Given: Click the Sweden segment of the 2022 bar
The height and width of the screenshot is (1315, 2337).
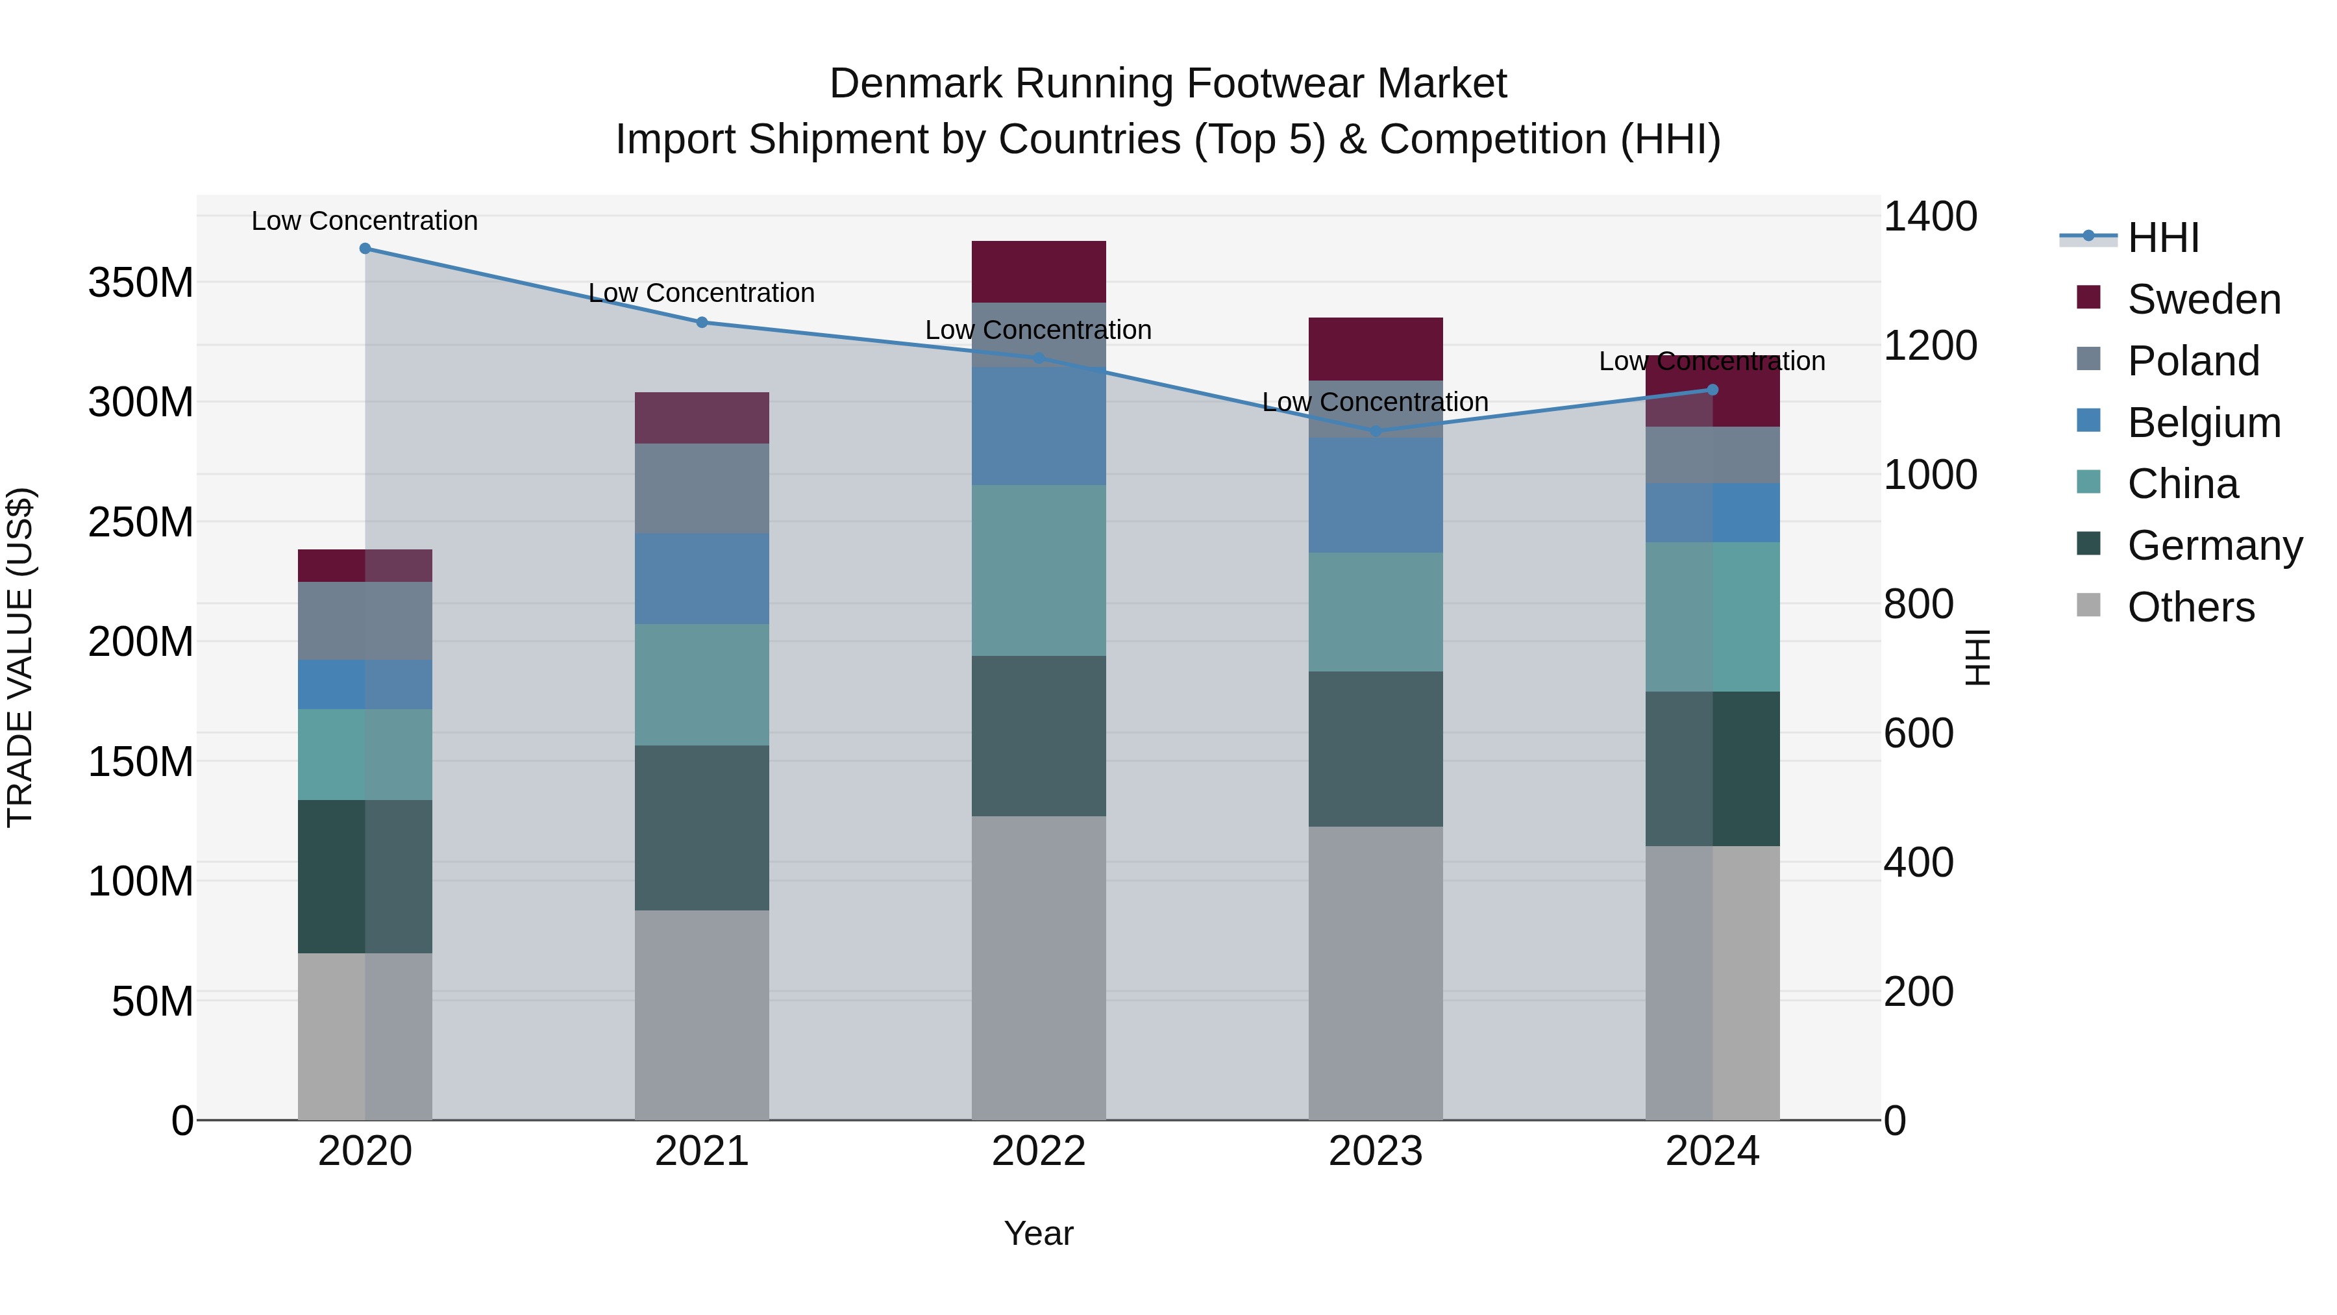Looking at the screenshot, I should click(1039, 271).
